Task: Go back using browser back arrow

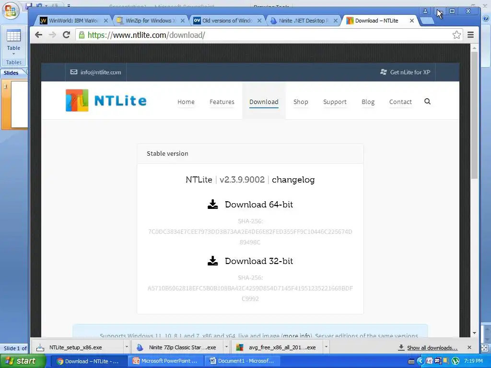Action: point(38,34)
